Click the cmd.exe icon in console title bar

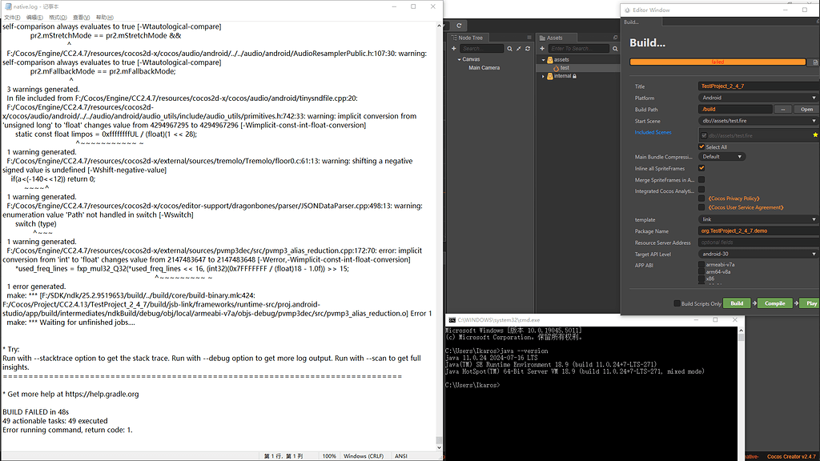452,320
